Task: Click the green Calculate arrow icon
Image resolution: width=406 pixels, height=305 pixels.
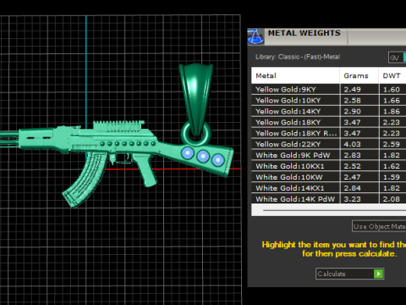Action: pos(378,274)
